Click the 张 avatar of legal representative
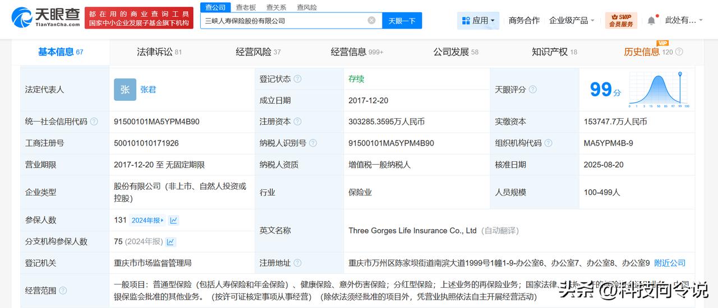The height and width of the screenshot is (308, 718). click(x=125, y=90)
